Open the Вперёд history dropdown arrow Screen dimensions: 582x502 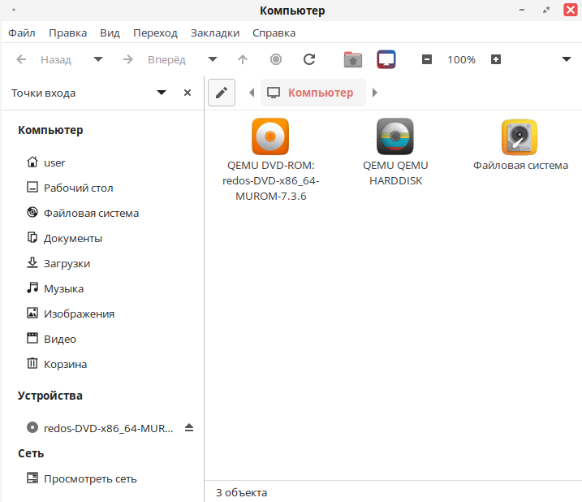[x=213, y=59]
